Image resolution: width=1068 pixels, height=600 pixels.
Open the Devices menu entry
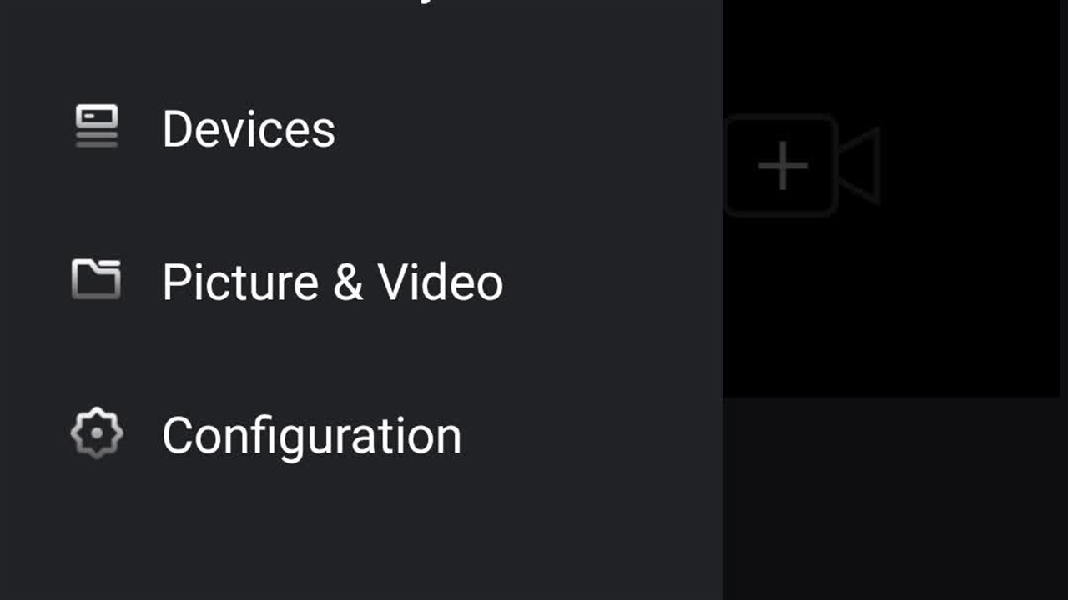[248, 129]
